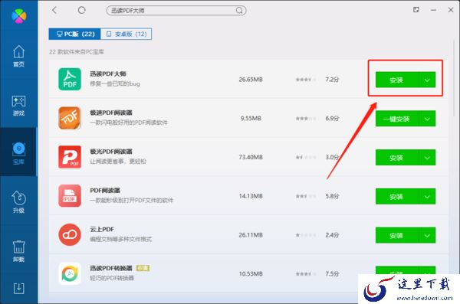Minimize the software manager window
This screenshot has height=304, width=460.
[434, 10]
